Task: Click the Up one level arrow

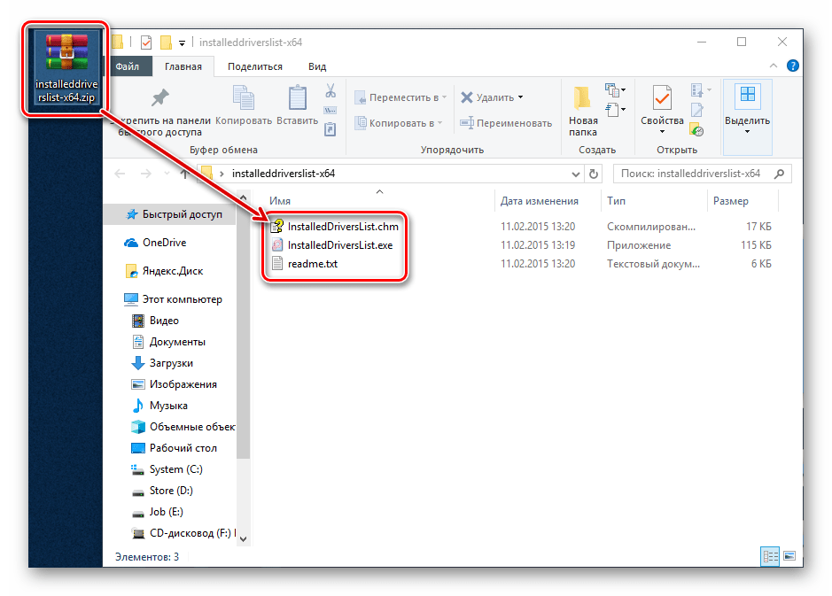Action: [x=184, y=174]
